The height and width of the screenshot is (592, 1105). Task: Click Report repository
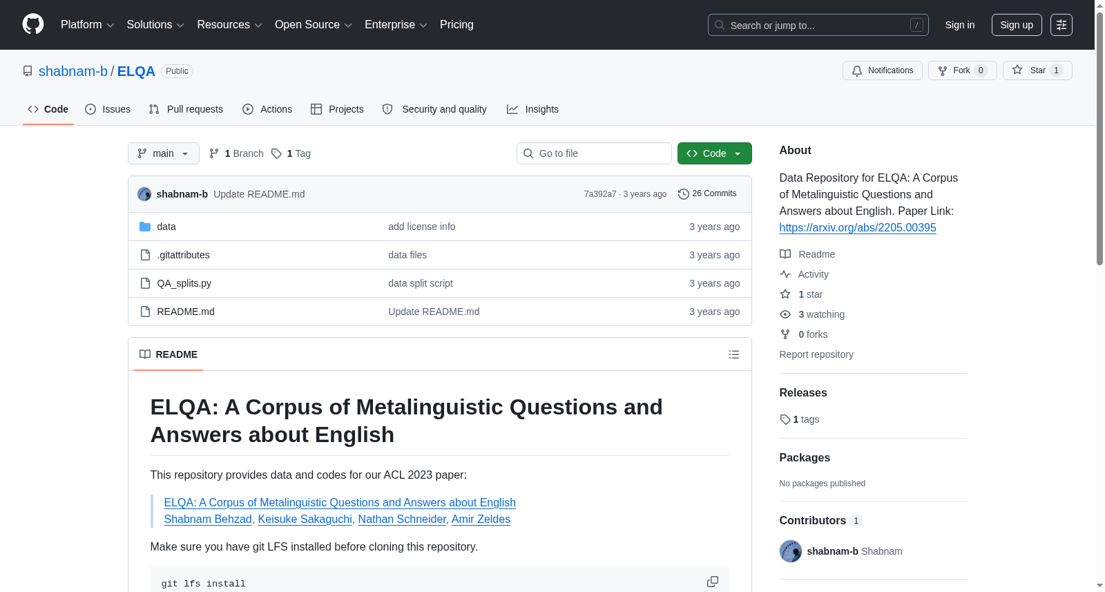point(816,354)
